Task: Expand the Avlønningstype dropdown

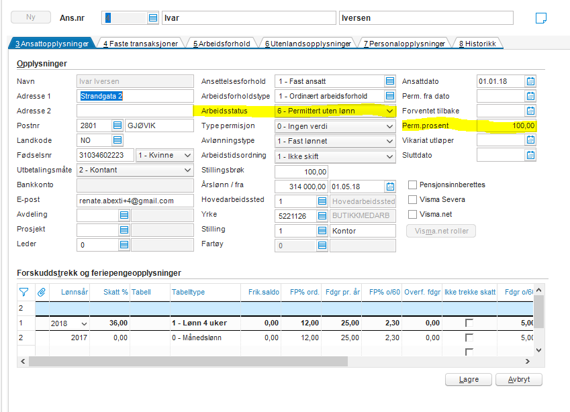Action: [x=389, y=140]
